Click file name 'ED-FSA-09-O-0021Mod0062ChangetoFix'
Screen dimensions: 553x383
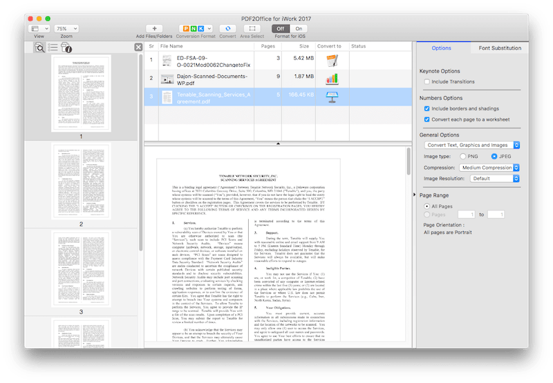214,61
